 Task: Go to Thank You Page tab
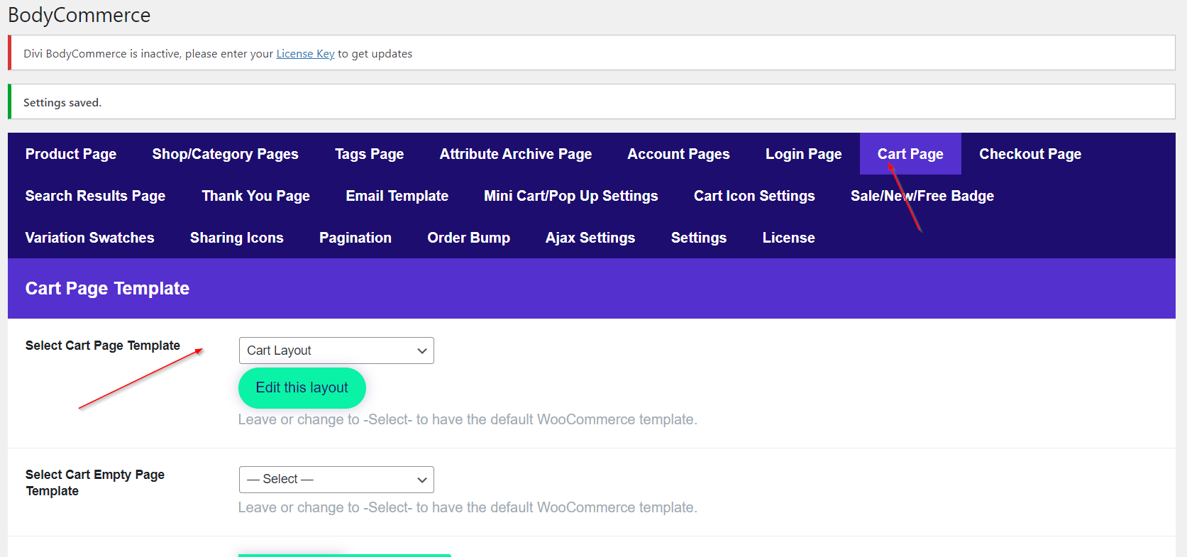[x=255, y=196]
